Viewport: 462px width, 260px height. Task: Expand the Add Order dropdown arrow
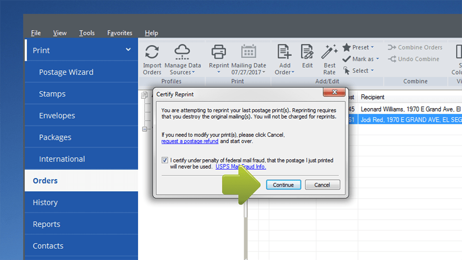coord(293,72)
